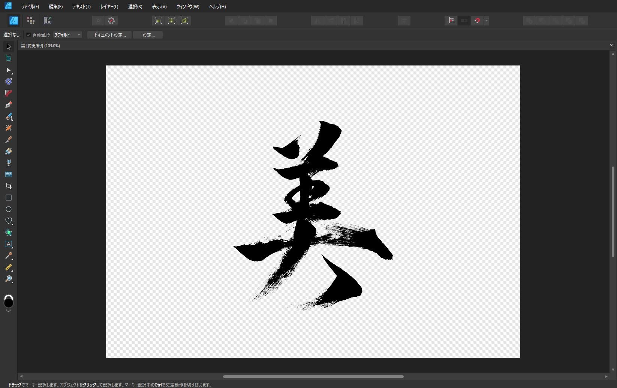Open the デフォルト auto-select dropdown

pos(67,35)
